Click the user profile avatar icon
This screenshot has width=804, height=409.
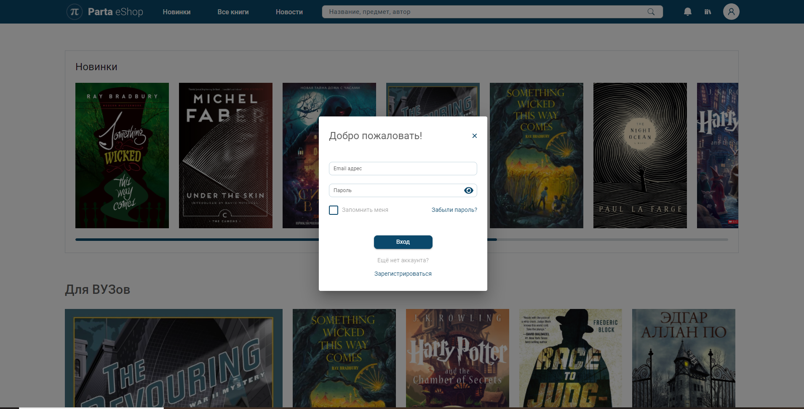point(731,12)
